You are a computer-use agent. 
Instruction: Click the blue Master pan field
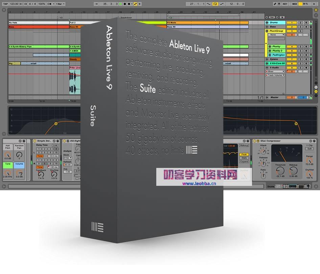coord(303,97)
